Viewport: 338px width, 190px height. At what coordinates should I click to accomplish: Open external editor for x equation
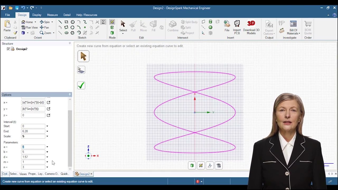pos(49,102)
